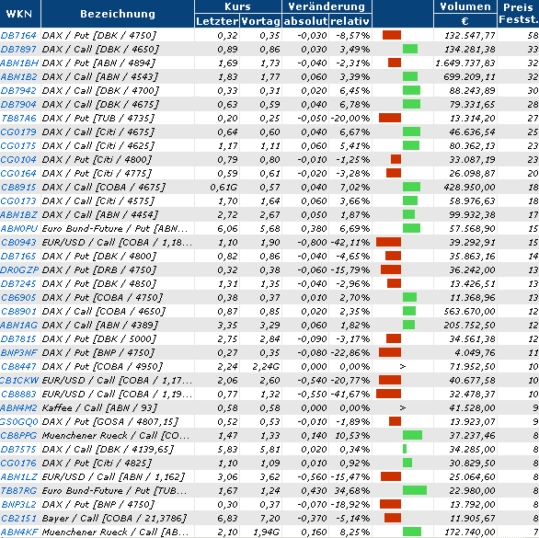Sort by Bezeichnung column header
The image size is (539, 538).
118,14
